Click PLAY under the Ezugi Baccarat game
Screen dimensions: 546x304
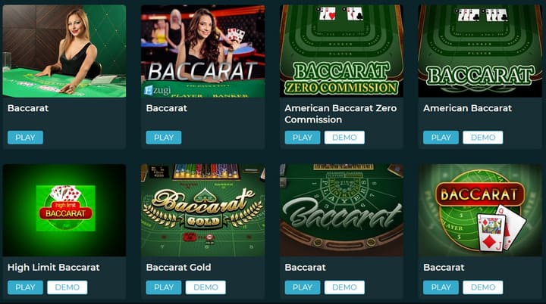[164, 138]
